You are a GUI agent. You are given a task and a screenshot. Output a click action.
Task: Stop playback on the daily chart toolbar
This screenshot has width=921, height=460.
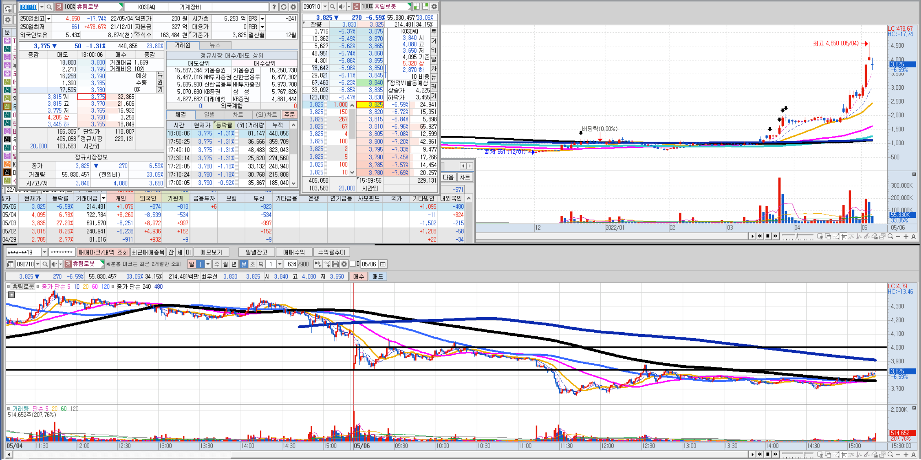click(x=768, y=236)
